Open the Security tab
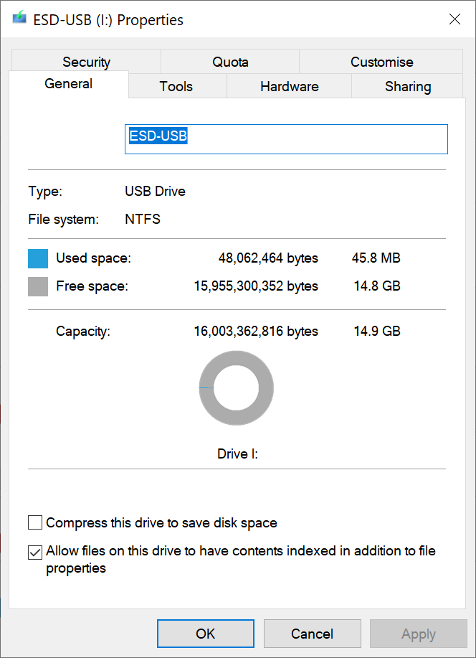Viewport: 476px width, 658px height. pyautogui.click(x=87, y=62)
